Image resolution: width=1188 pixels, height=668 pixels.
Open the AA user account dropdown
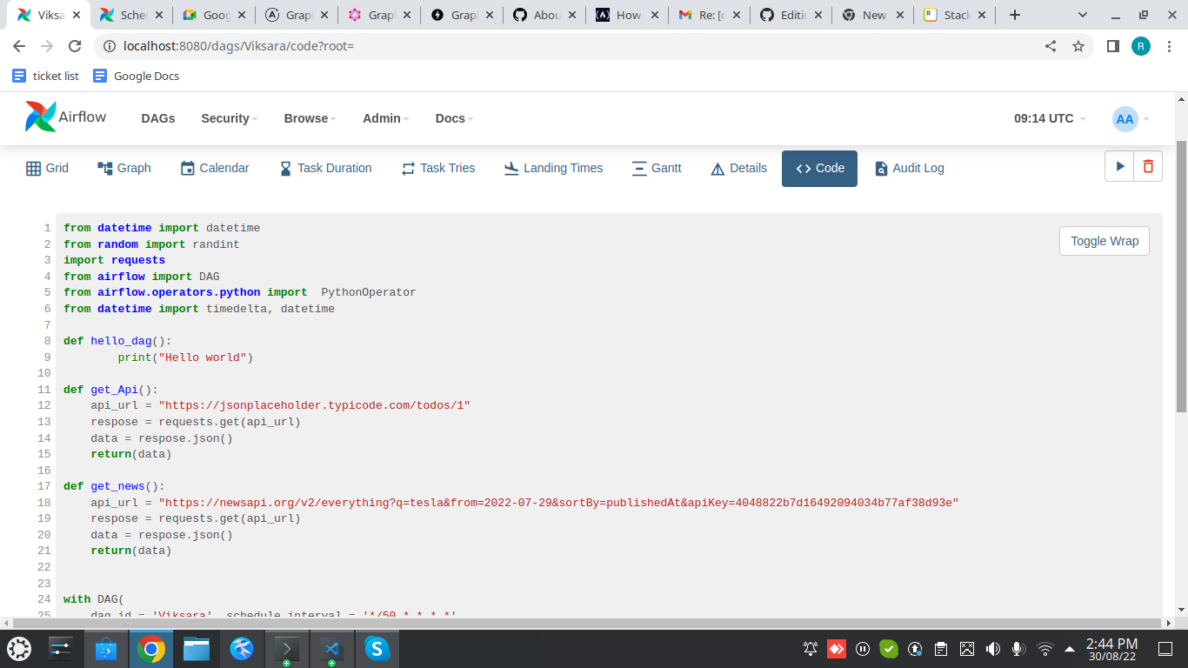tap(1131, 119)
